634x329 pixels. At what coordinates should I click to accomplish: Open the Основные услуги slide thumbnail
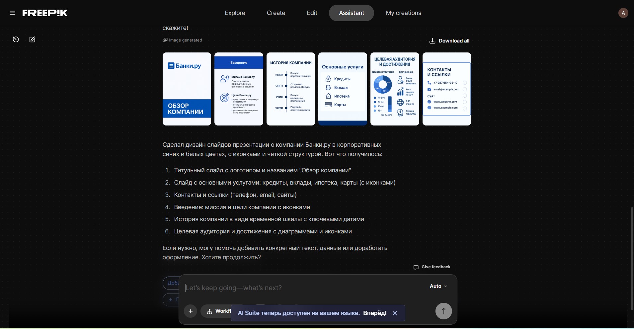(x=343, y=89)
